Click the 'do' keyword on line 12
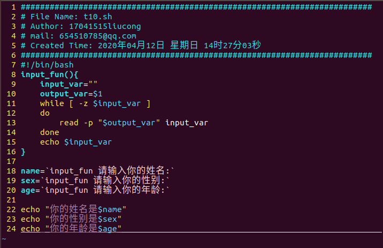The width and height of the screenshot is (383, 248). [x=45, y=113]
